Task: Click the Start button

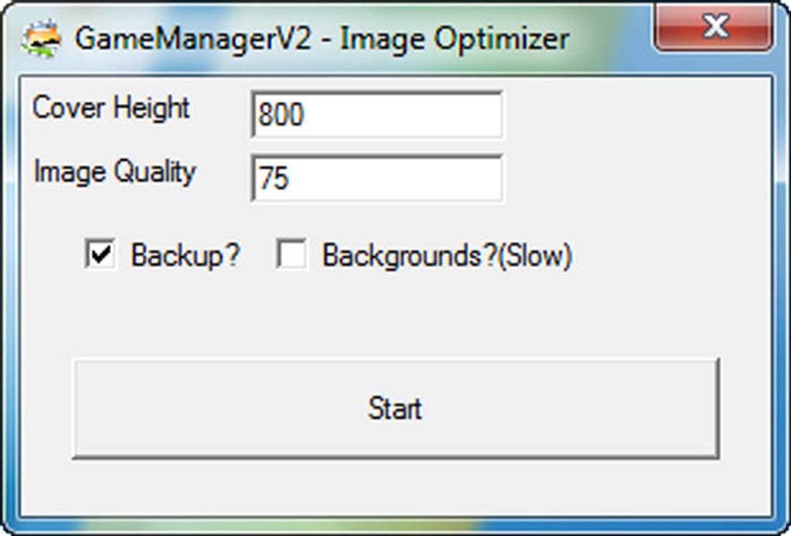Action: coord(395,408)
